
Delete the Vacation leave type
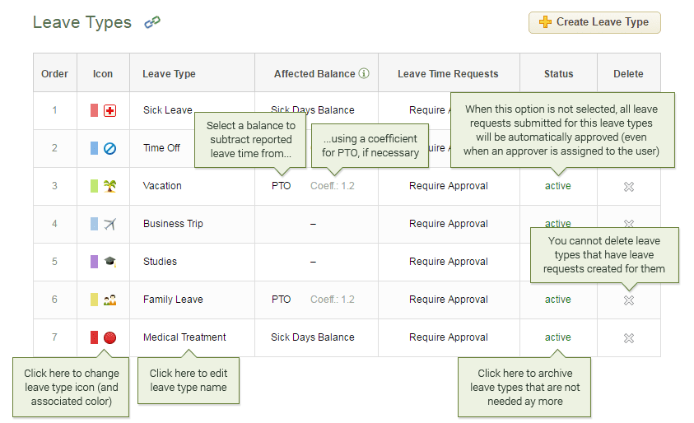tap(629, 187)
